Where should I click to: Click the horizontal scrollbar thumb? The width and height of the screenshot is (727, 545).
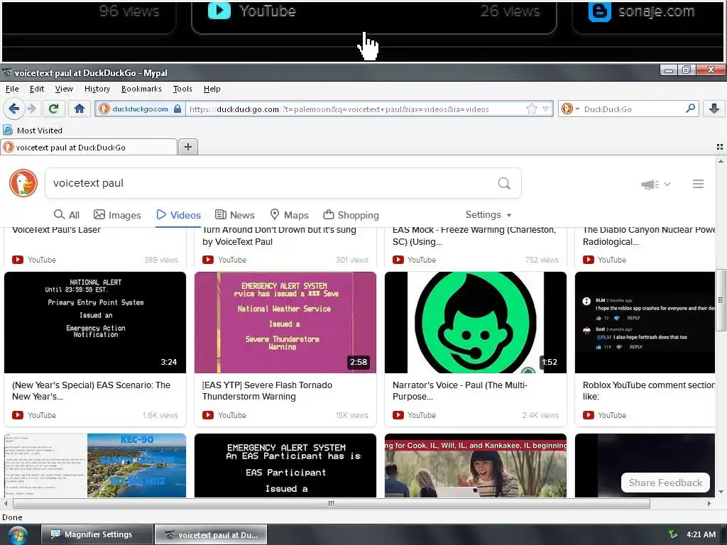(331, 503)
